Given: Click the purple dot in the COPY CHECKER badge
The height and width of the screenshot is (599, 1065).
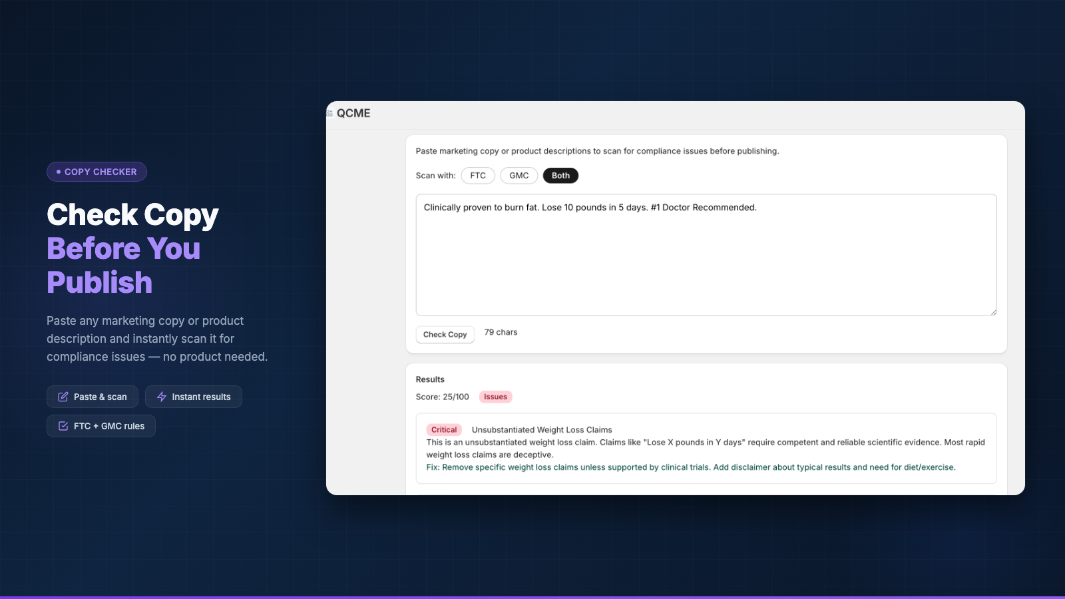Looking at the screenshot, I should coord(58,171).
